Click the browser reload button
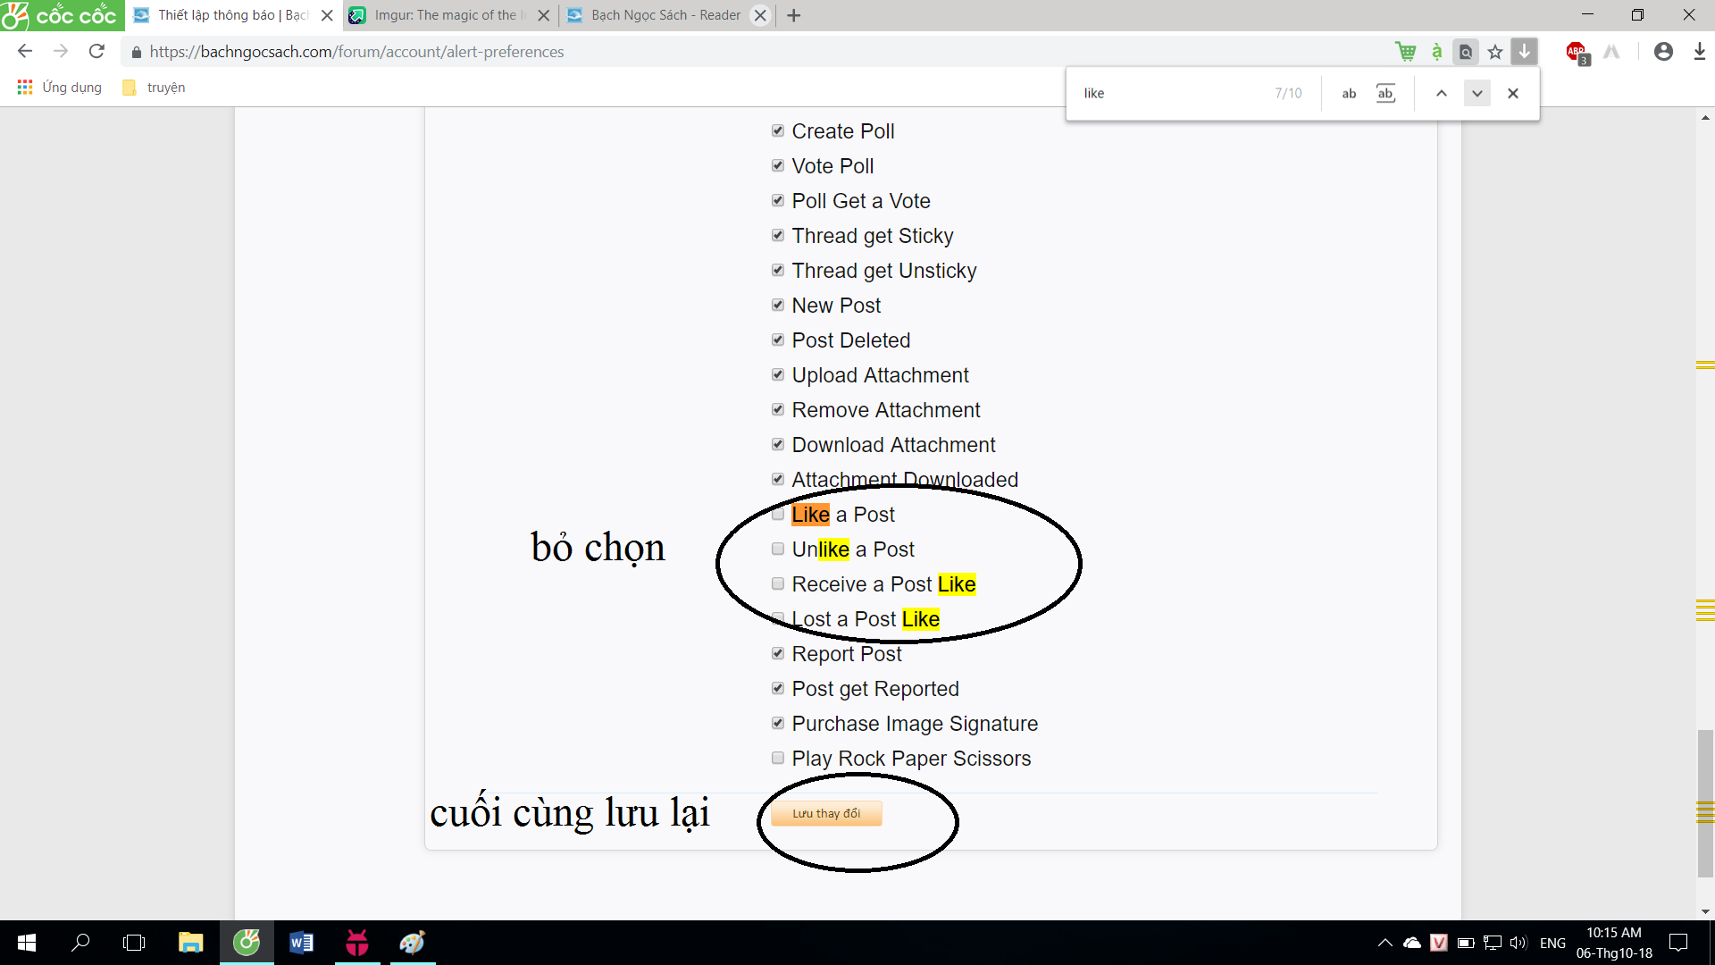Viewport: 1715px width, 965px height. [96, 52]
